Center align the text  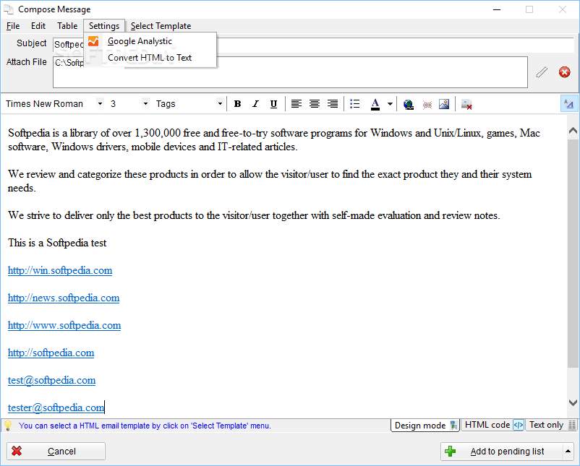(x=315, y=104)
